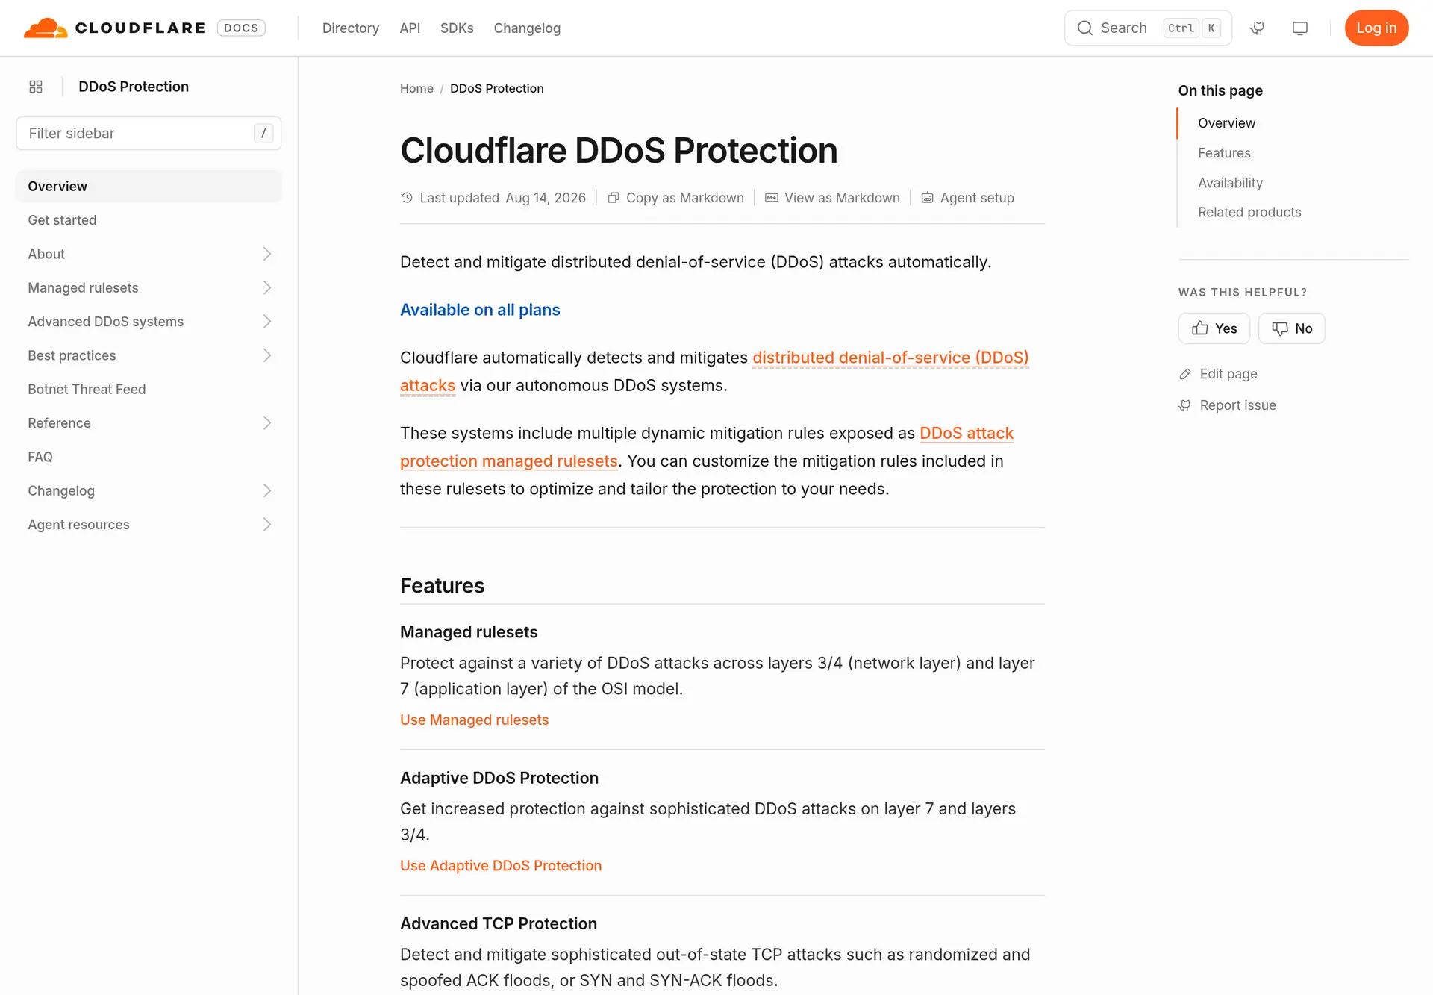Click the DOCS badge next to the logo
Image resolution: width=1433 pixels, height=995 pixels.
tap(241, 28)
